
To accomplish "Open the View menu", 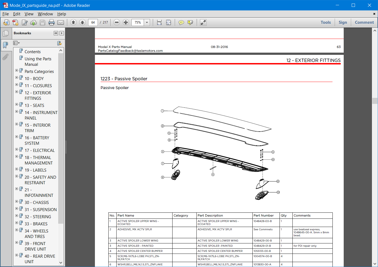I will pos(29,14).
